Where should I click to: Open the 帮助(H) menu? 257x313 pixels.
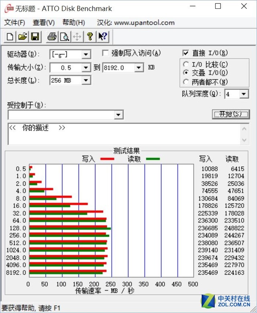[x=73, y=23]
